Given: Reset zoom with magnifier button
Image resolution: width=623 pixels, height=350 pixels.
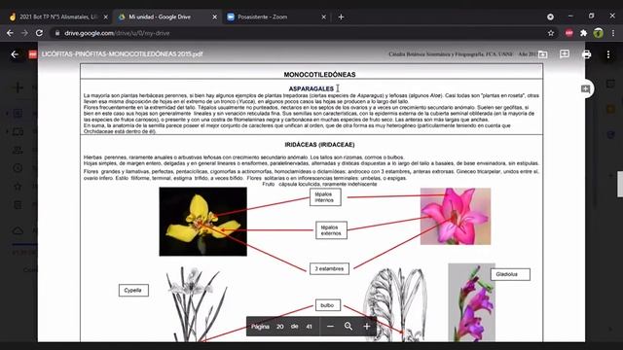Looking at the screenshot, I should (348, 327).
